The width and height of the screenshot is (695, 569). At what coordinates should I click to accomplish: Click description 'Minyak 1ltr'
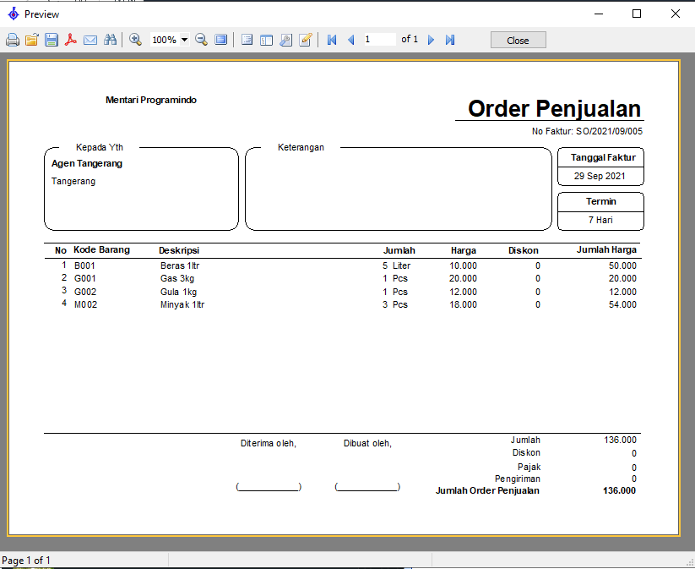click(182, 304)
